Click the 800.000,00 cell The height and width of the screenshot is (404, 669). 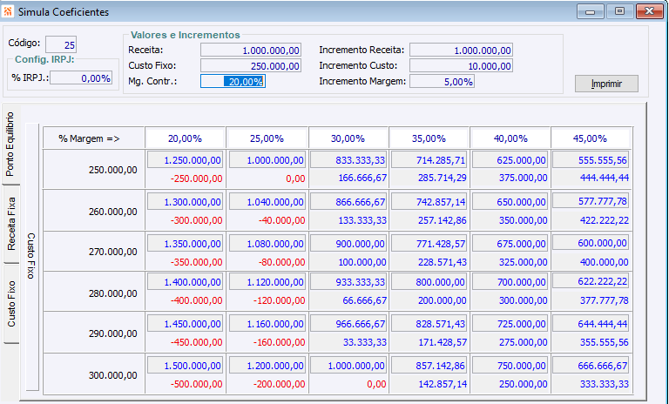tap(429, 282)
